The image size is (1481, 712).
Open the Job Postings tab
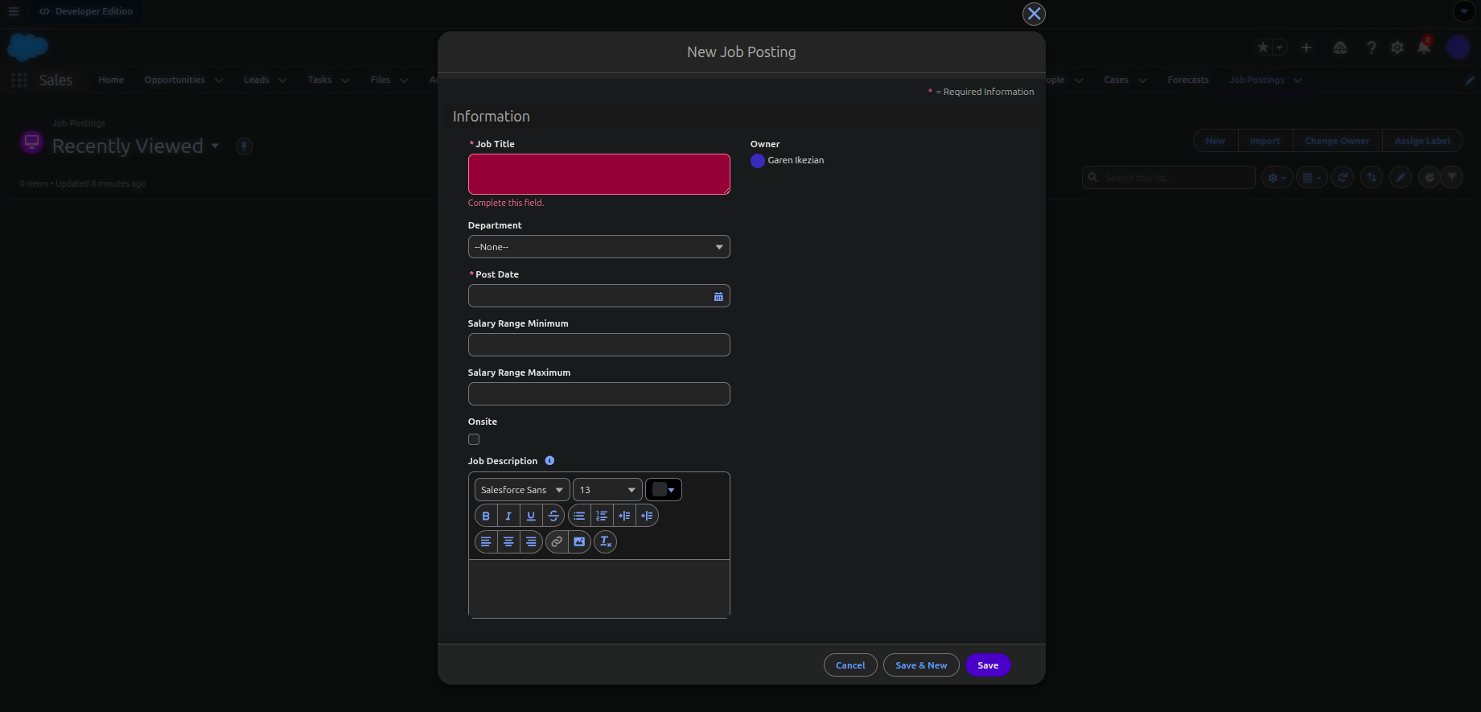click(1256, 80)
